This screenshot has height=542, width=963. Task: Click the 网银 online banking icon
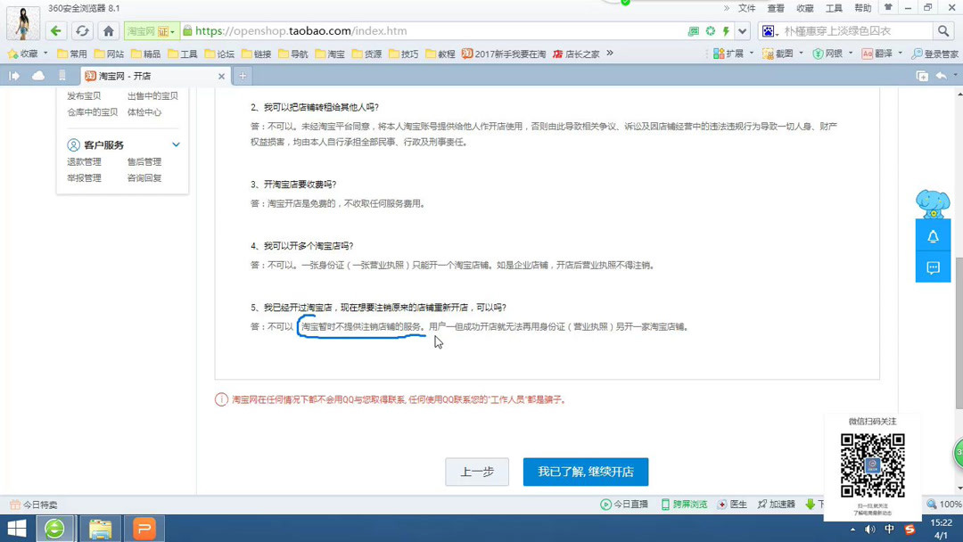coord(827,53)
